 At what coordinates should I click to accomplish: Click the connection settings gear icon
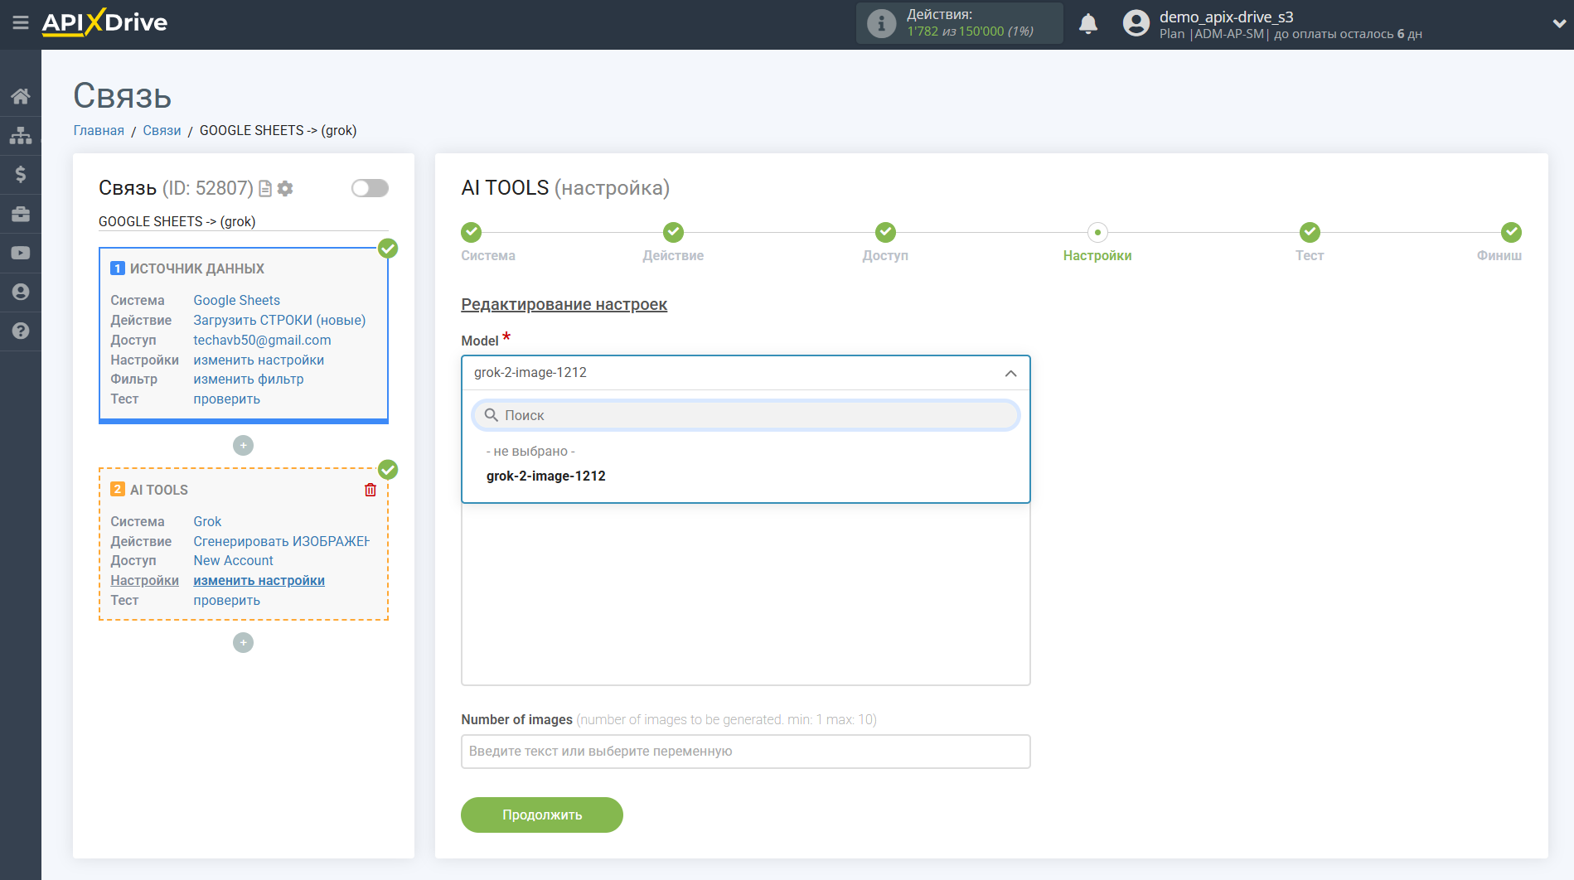pyautogui.click(x=286, y=189)
